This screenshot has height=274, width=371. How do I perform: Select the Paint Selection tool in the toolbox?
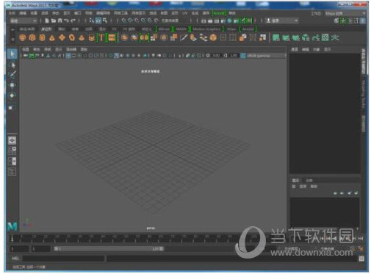click(12, 74)
